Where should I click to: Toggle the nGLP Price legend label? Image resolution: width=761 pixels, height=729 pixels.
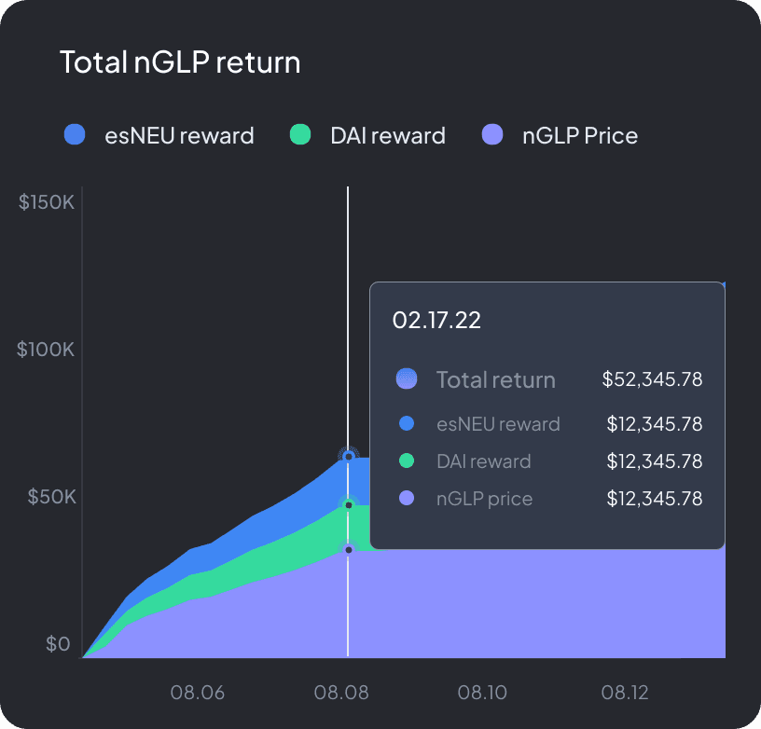580,135
